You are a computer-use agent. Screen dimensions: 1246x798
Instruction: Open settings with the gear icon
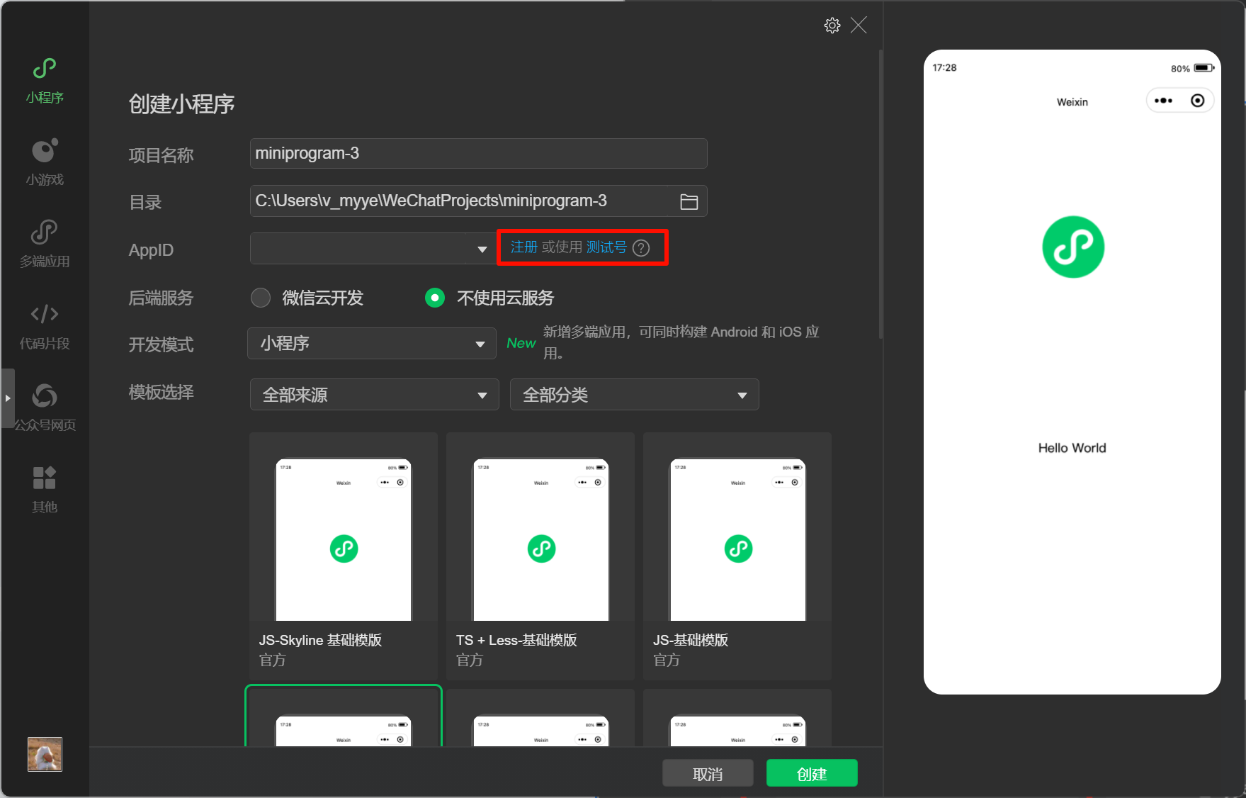click(832, 26)
